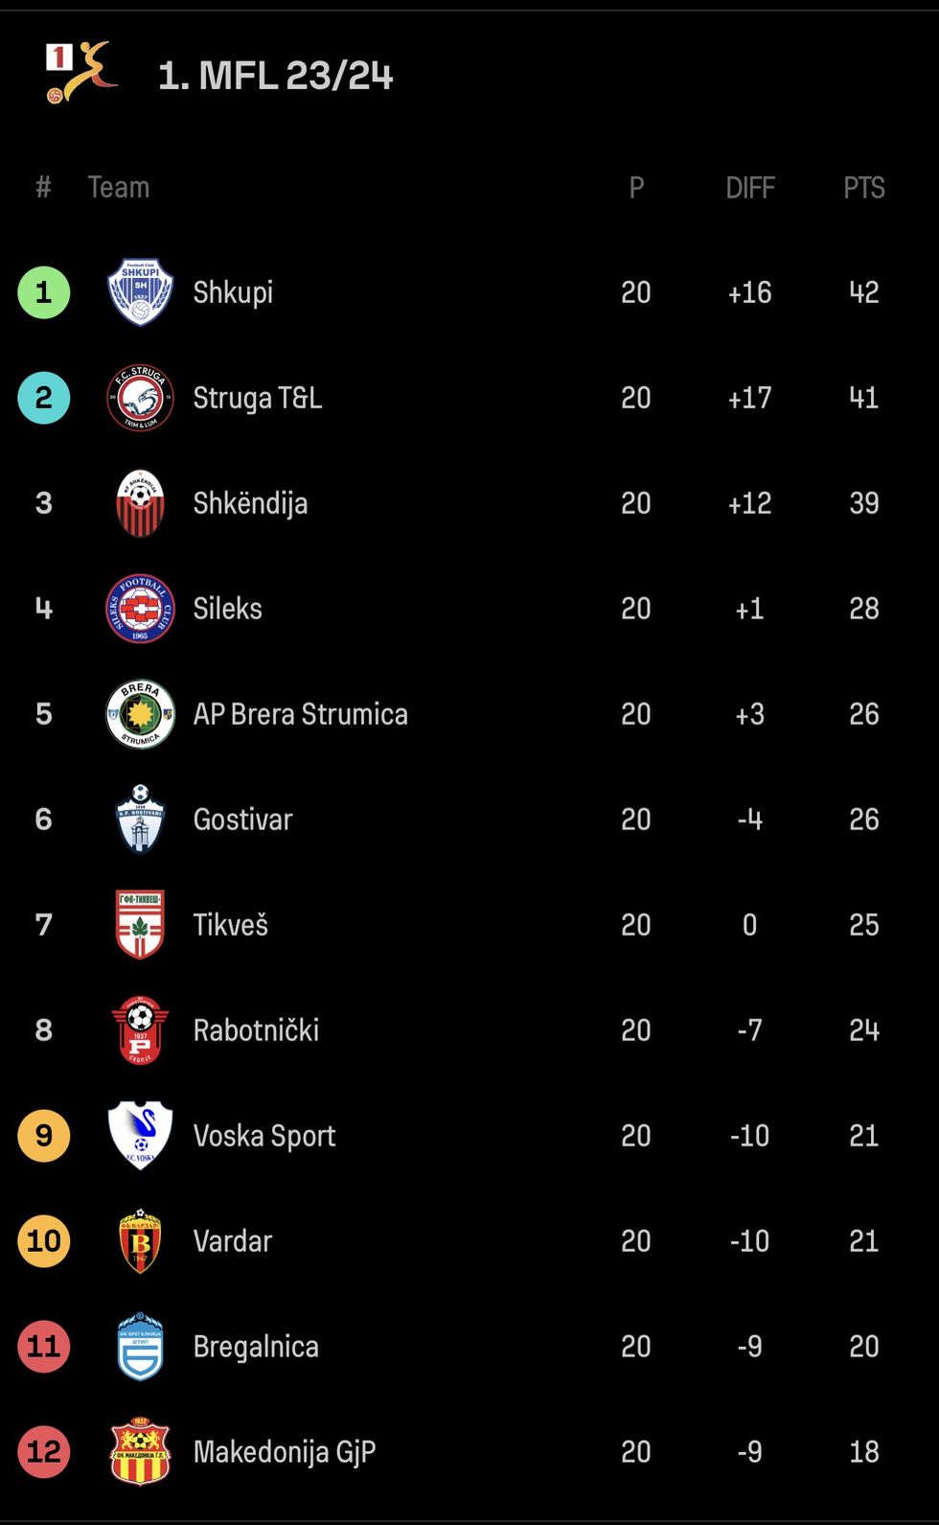Tap the Shkupi club crest
939x1525 pixels.
pos(140,292)
